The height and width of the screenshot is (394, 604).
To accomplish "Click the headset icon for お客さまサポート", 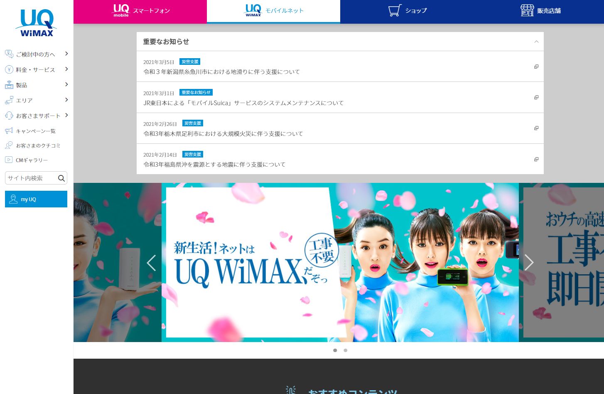I will pyautogui.click(x=9, y=116).
